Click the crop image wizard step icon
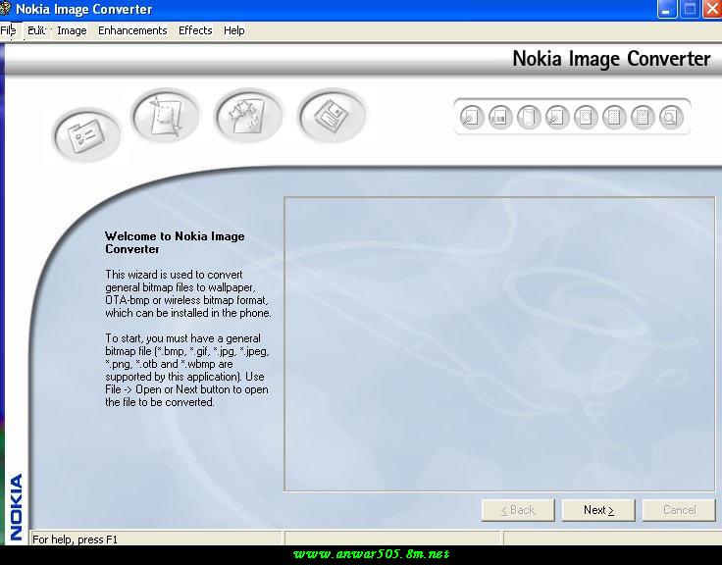722x565 pixels. tap(166, 115)
